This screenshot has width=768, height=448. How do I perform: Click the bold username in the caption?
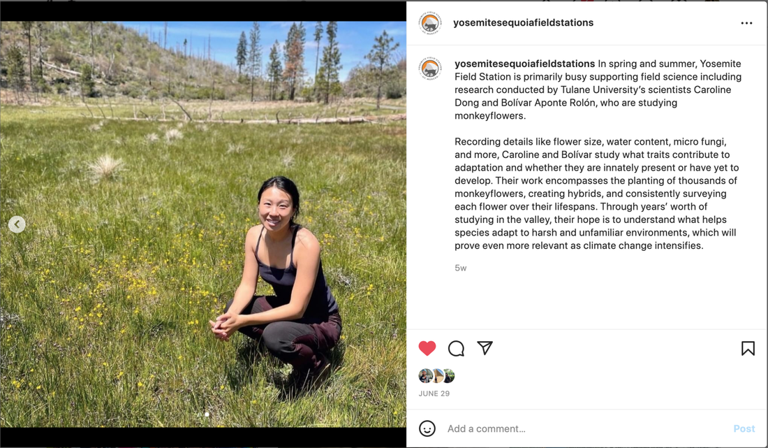[x=524, y=64]
